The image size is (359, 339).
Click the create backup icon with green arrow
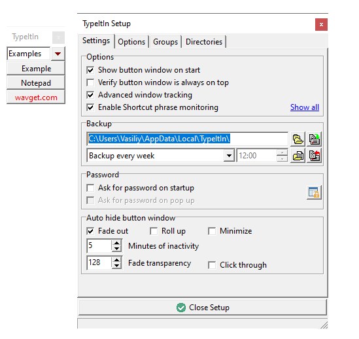(315, 139)
